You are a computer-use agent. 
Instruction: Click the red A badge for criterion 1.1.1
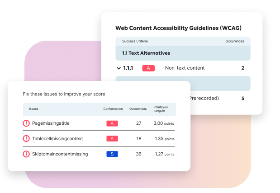pos(148,68)
